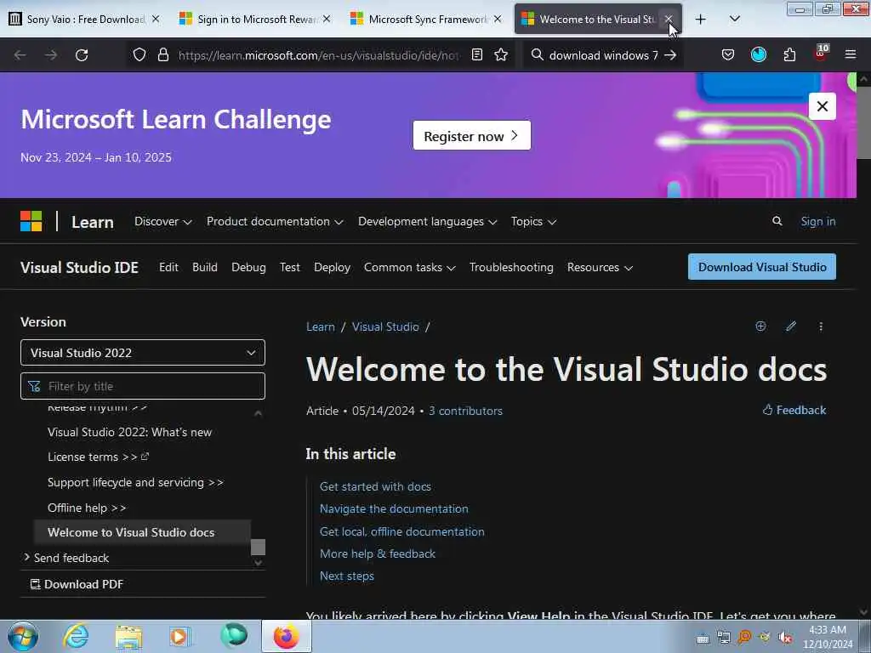The width and height of the screenshot is (871, 653).
Task: Open the Troubleshooting nav item
Action: tap(511, 267)
